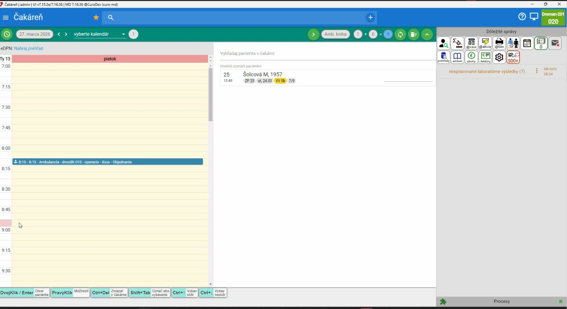Collapse the toolbar with the up chevron

pos(427,34)
